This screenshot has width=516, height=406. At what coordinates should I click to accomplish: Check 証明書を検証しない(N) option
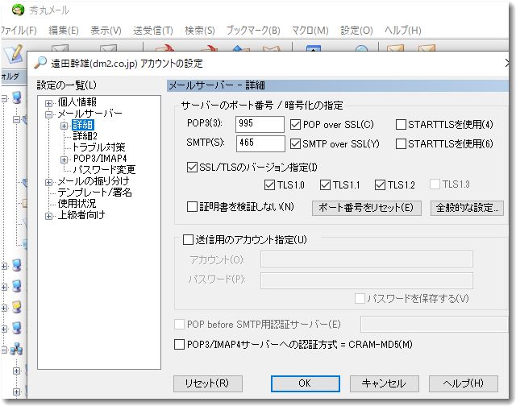point(192,207)
